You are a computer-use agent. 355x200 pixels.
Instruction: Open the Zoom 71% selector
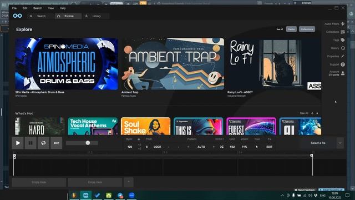245,147
